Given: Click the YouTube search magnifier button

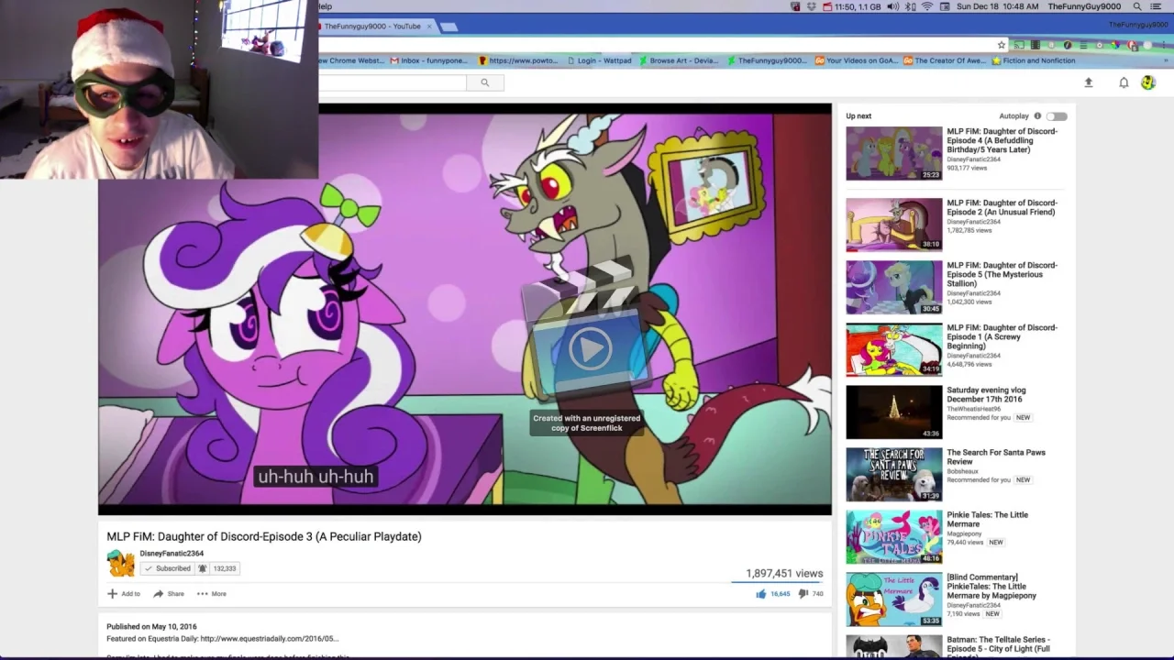Looking at the screenshot, I should [x=484, y=82].
